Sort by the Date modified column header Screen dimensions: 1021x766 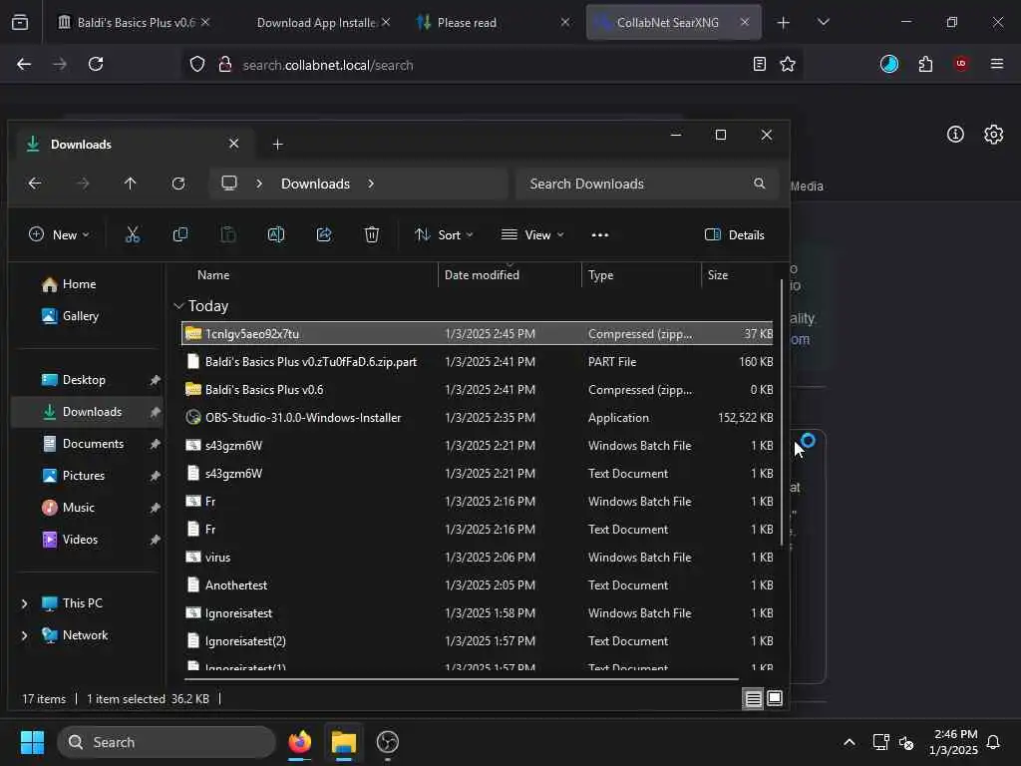point(510,275)
